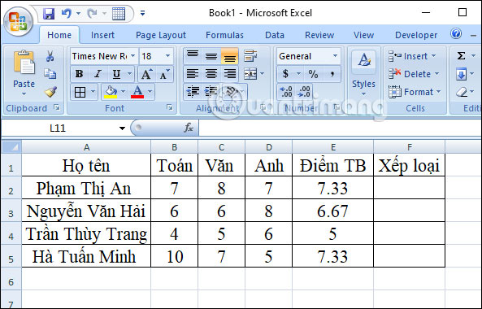This screenshot has width=482, height=309.
Task: Copy the selection
Action: [50, 74]
